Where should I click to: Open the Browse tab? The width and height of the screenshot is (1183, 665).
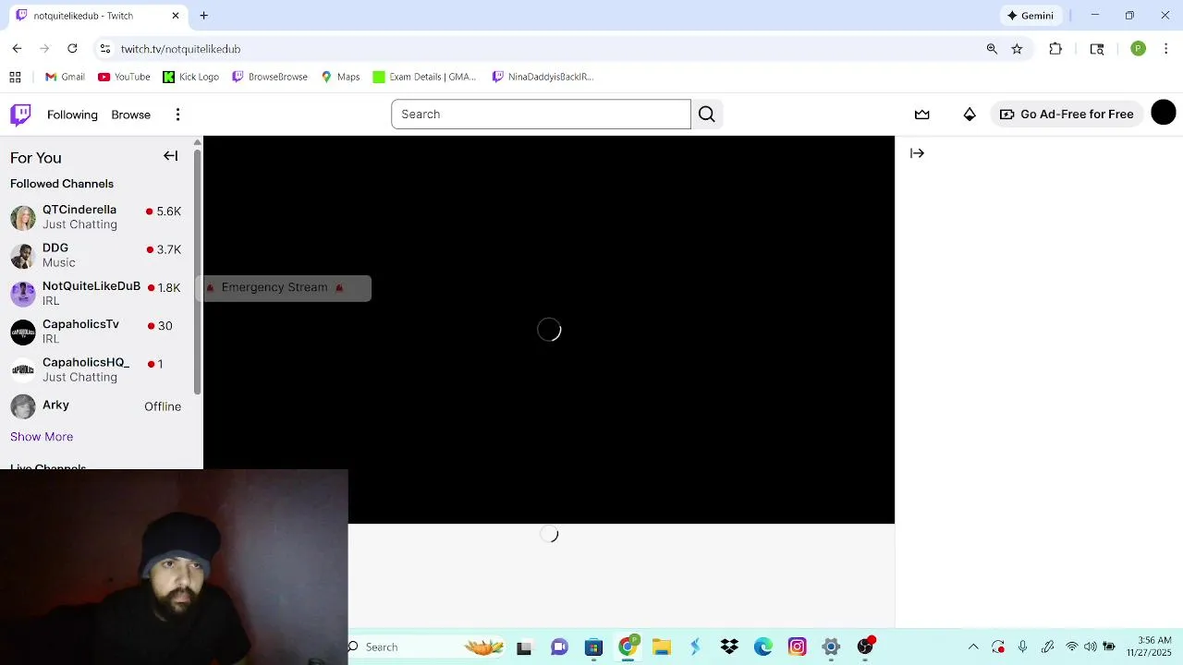click(x=130, y=115)
